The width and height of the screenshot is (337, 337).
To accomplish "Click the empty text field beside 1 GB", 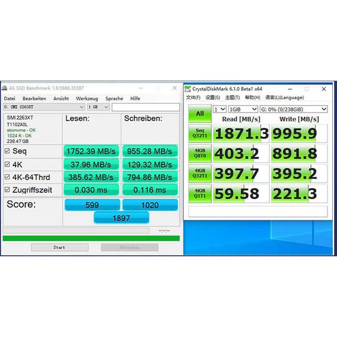I will pos(145,107).
